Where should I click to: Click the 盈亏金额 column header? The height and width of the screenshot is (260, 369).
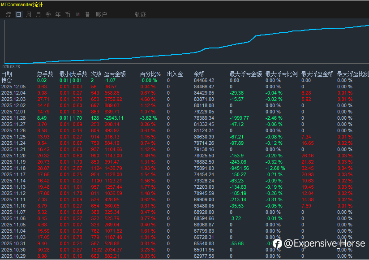[x=115, y=74]
